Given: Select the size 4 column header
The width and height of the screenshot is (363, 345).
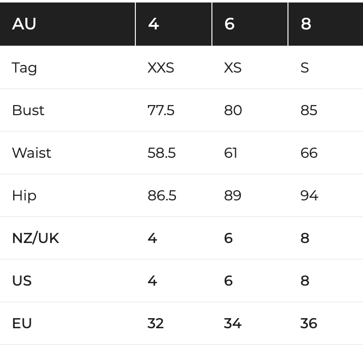Looking at the screenshot, I should (x=173, y=24).
